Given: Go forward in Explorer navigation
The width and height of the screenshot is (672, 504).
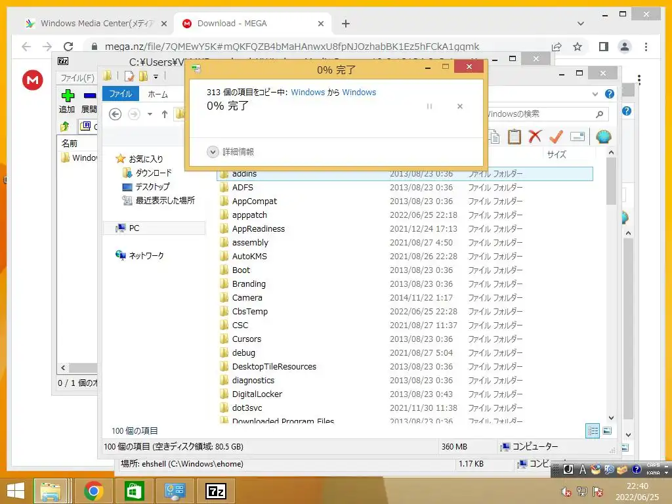Looking at the screenshot, I should pos(134,114).
